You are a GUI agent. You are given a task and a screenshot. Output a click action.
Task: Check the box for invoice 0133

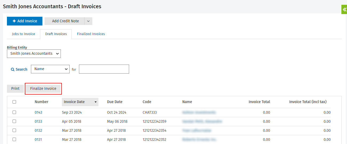click(14, 121)
